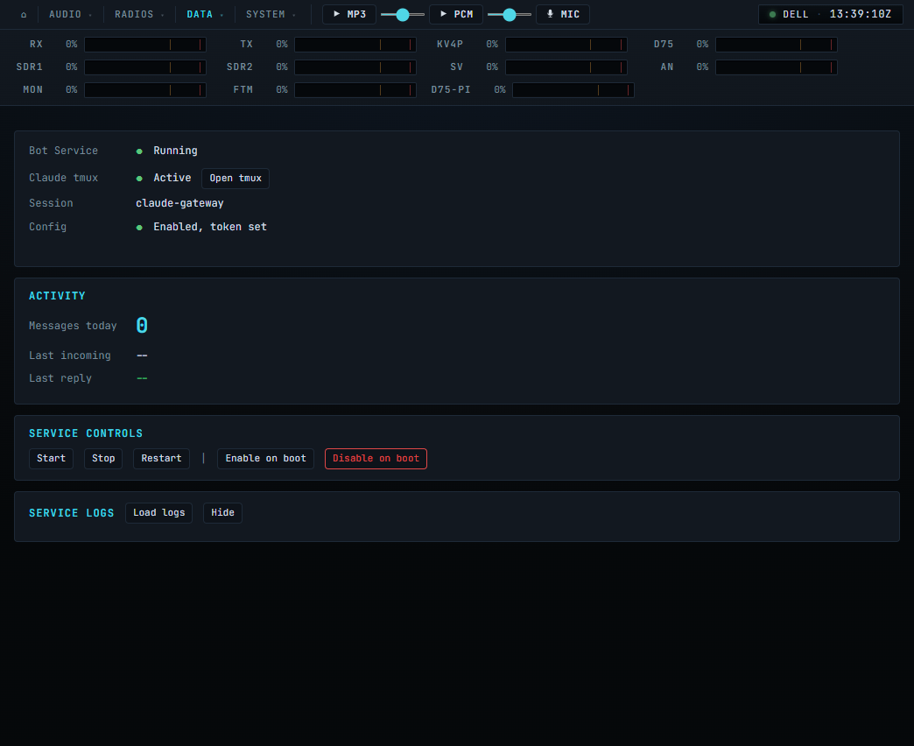
Task: Click the TX level meter
Action: point(355,45)
